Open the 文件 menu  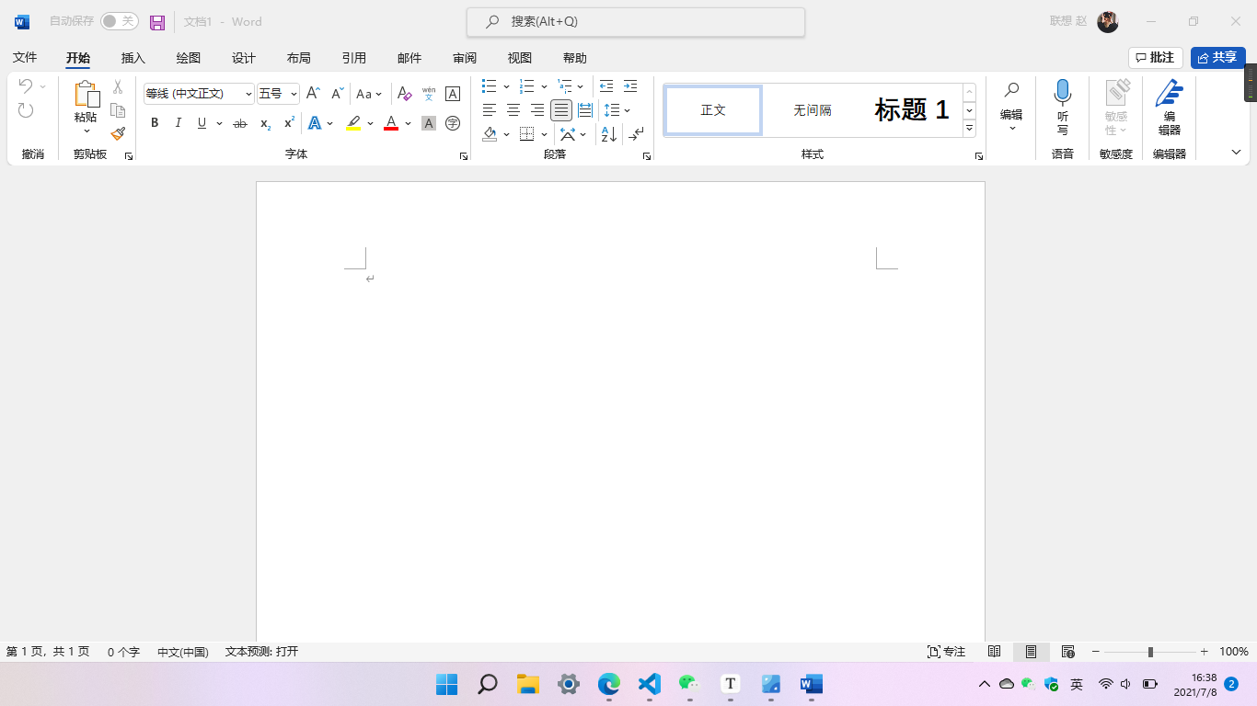[25, 58]
